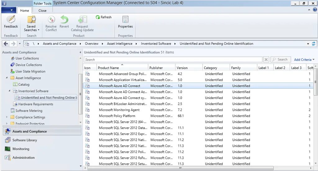Go forward with the navigation arrow
The height and width of the screenshot is (171, 318).
point(13,43)
